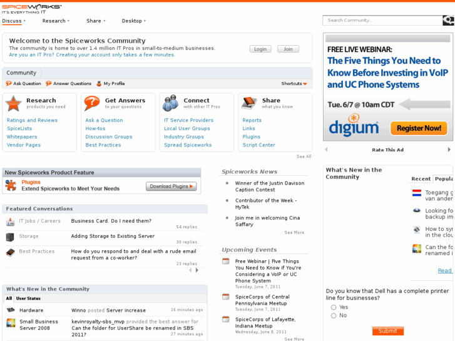Select No for Dell printer poll
This screenshot has width=455, height=341.
tap(334, 316)
